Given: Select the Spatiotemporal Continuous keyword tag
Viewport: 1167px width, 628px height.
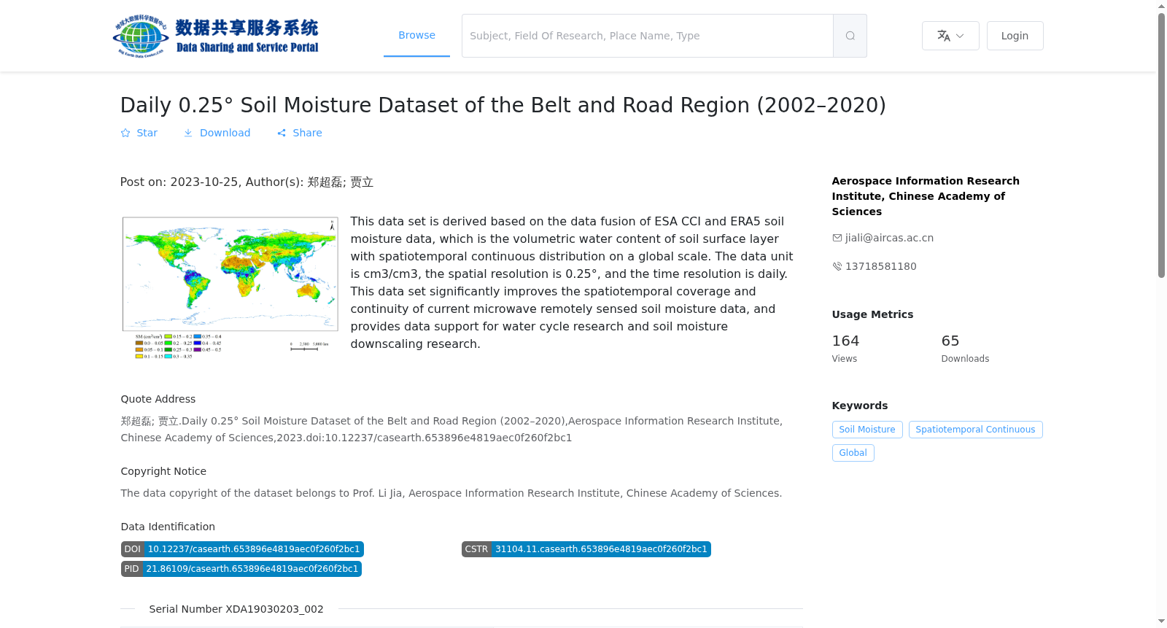Looking at the screenshot, I should coord(975,430).
